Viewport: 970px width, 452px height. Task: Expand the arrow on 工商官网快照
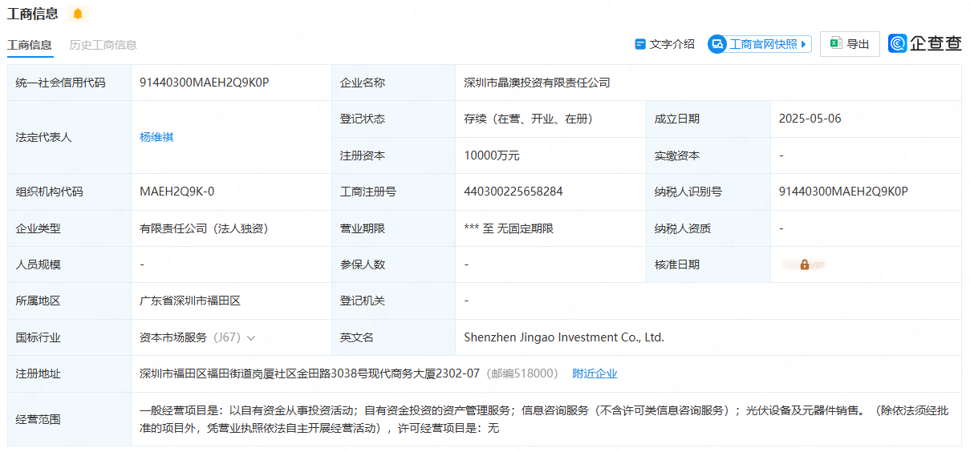tap(806, 44)
